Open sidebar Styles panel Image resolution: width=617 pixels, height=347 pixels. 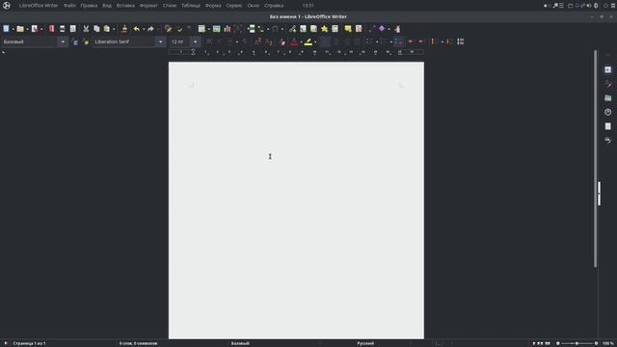tap(608, 84)
